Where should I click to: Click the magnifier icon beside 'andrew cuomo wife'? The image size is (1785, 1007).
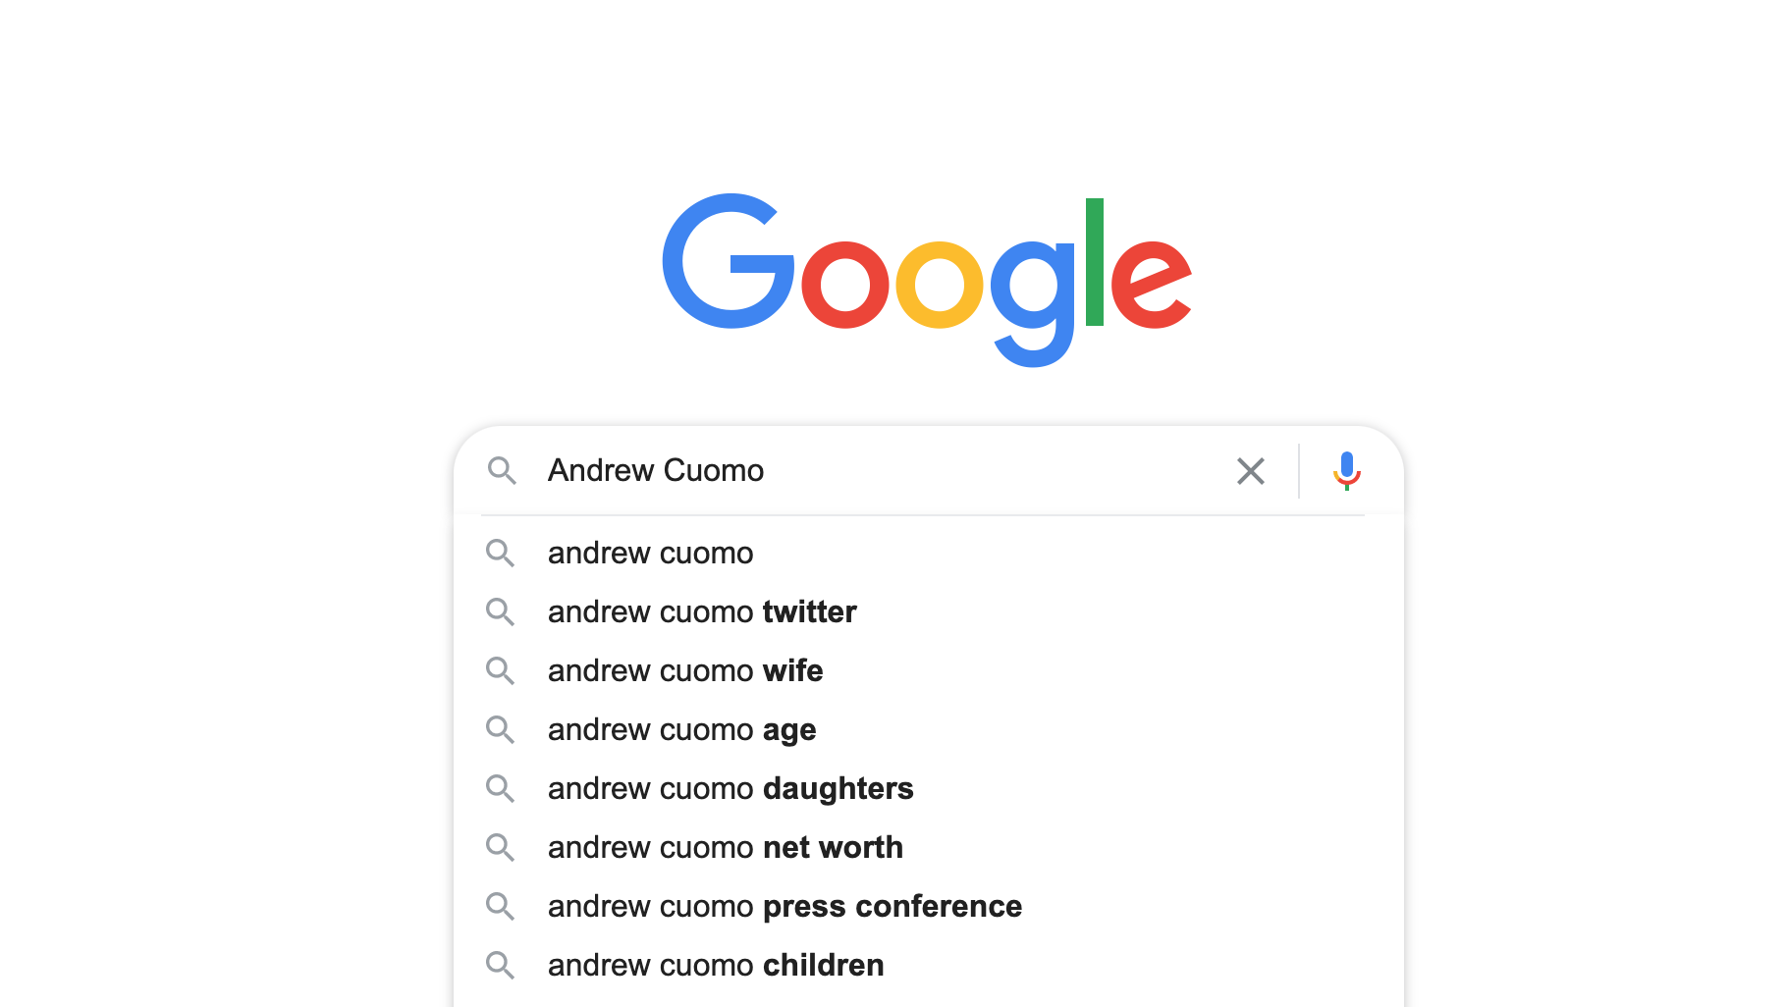coord(500,671)
